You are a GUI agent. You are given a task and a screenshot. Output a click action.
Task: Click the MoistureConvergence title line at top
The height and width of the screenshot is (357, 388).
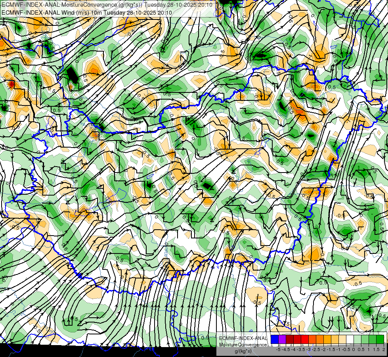pyautogui.click(x=107, y=5)
